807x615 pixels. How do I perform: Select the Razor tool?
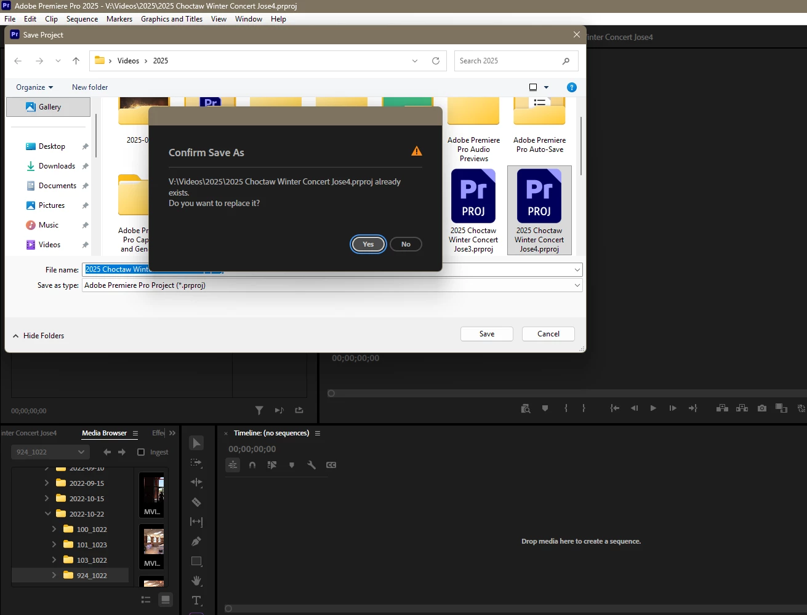(x=196, y=502)
